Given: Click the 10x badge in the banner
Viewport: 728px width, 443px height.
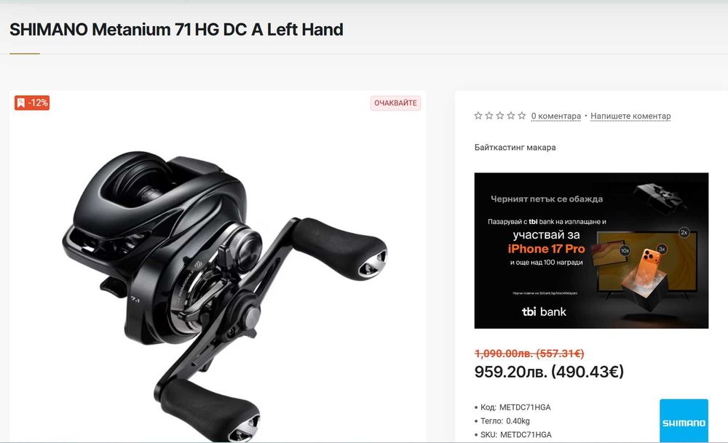Looking at the screenshot, I should coord(625,250).
